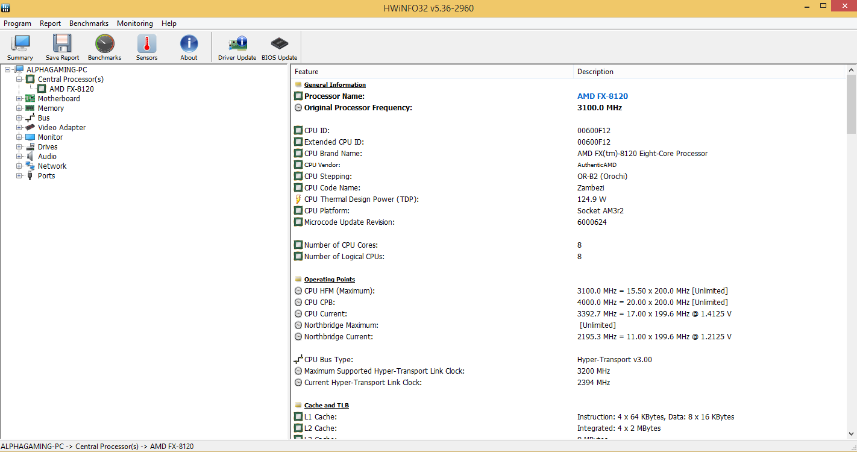Screen dimensions: 857x452
Task: Click the Save Report floppy icon
Action: 62,43
